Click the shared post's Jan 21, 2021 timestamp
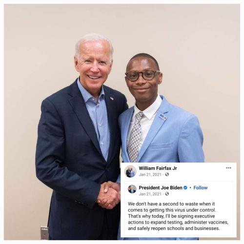Viewport: 244px width, 244px height. [150, 194]
